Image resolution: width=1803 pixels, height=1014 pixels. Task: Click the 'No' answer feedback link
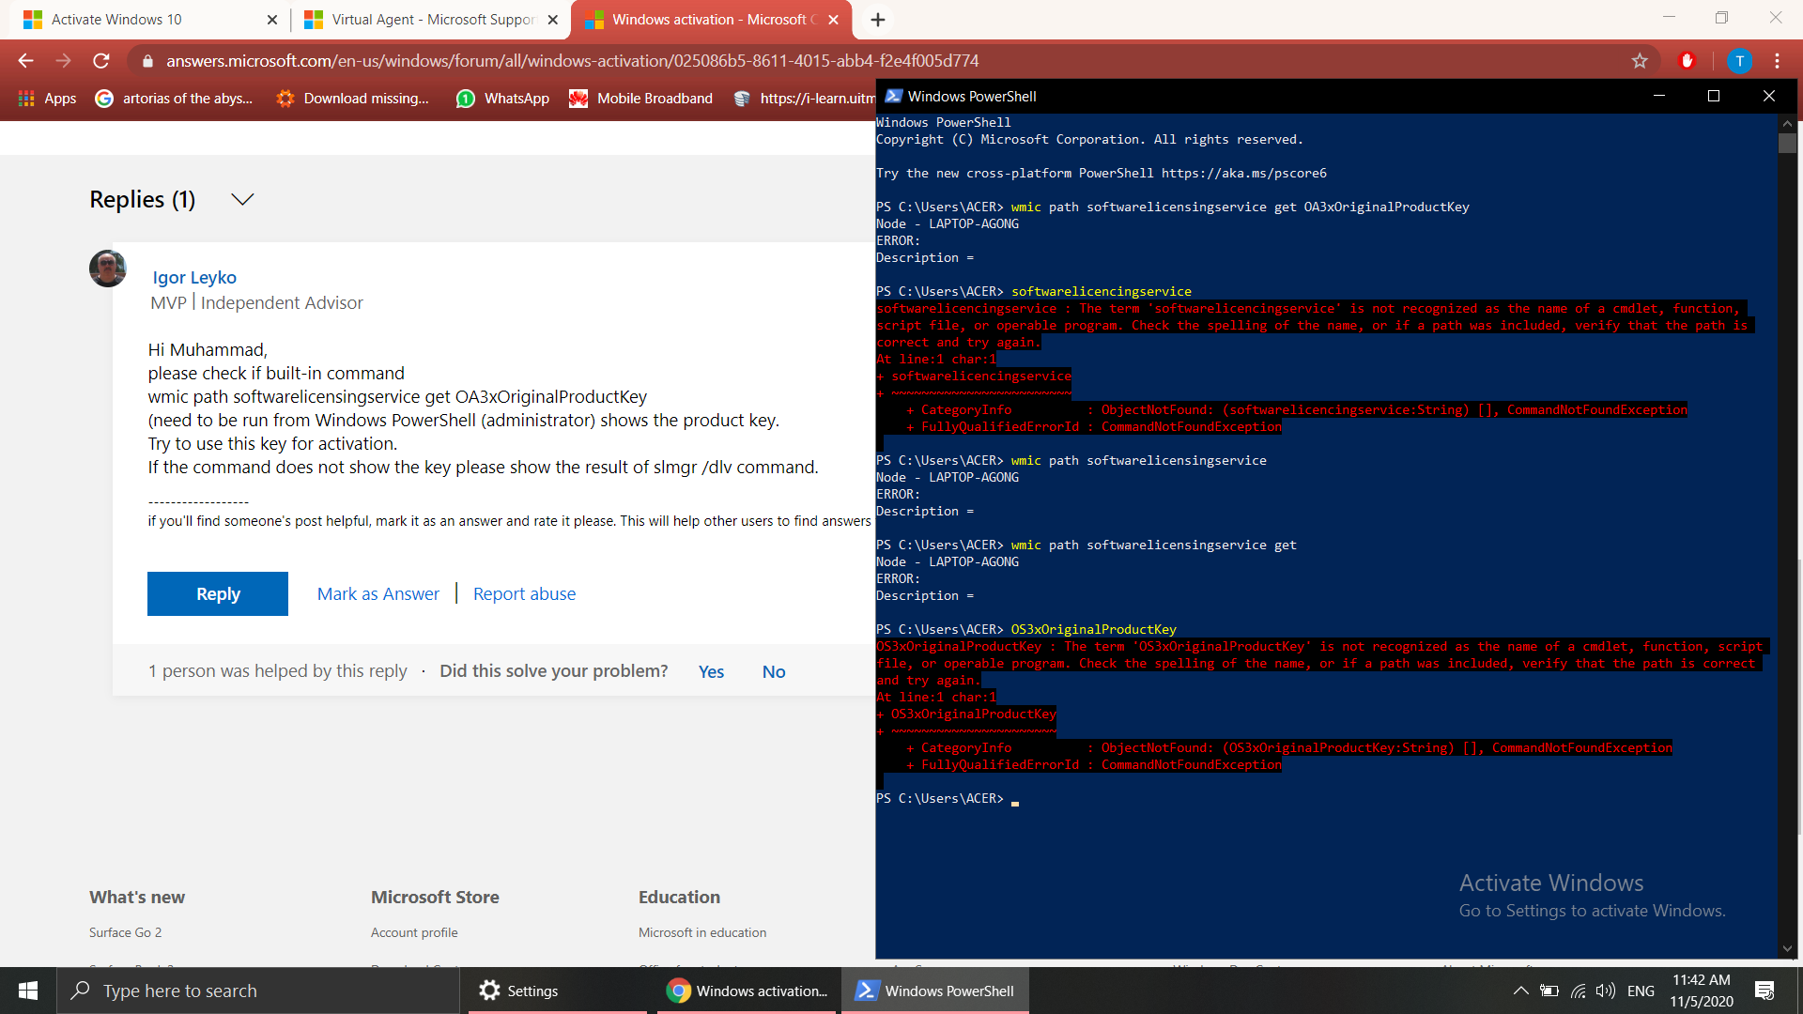[774, 671]
